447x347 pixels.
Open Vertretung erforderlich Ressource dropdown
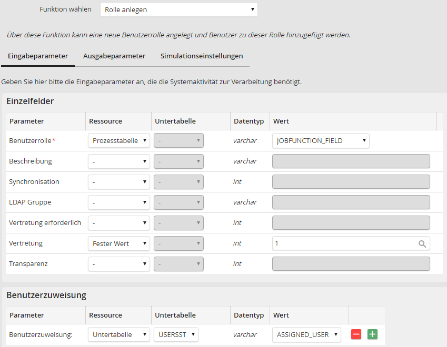click(118, 223)
